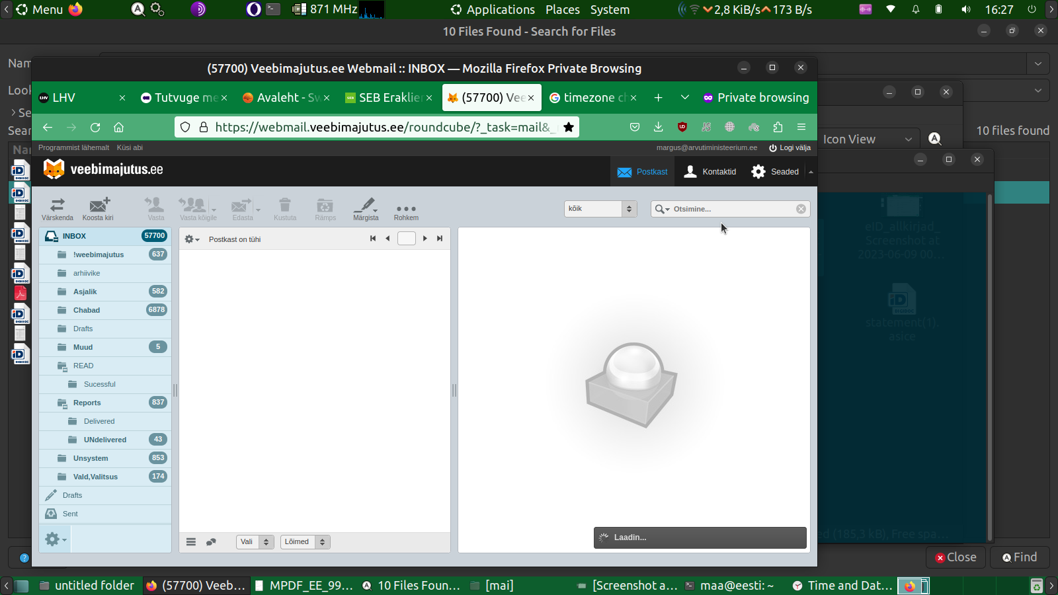Open the Rohkem more actions menu
Image resolution: width=1058 pixels, height=595 pixels.
pos(406,209)
